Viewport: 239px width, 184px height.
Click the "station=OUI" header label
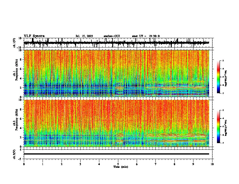(x=112, y=36)
